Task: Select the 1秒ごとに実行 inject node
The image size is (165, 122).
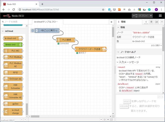Action: 47,31
